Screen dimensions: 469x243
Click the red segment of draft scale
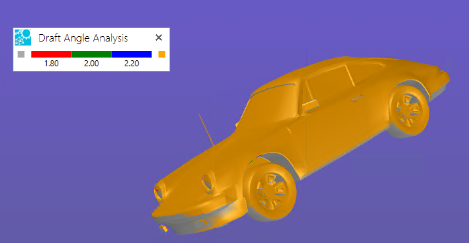[x=51, y=54]
